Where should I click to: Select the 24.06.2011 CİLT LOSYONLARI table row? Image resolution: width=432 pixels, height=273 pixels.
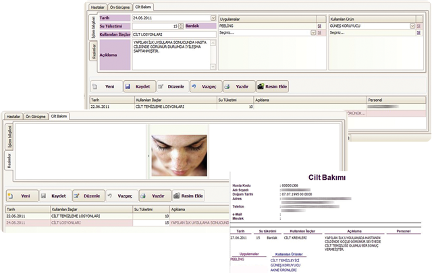(101, 222)
